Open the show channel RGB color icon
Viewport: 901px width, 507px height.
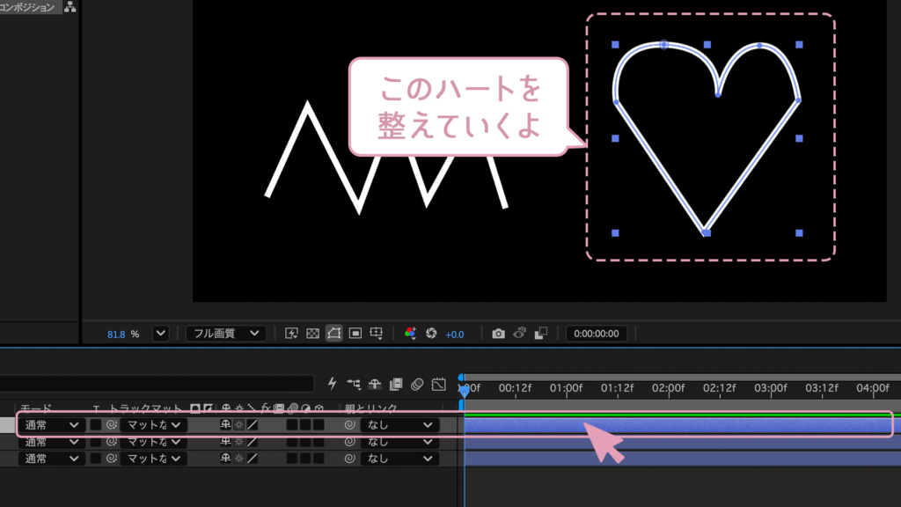pyautogui.click(x=410, y=334)
